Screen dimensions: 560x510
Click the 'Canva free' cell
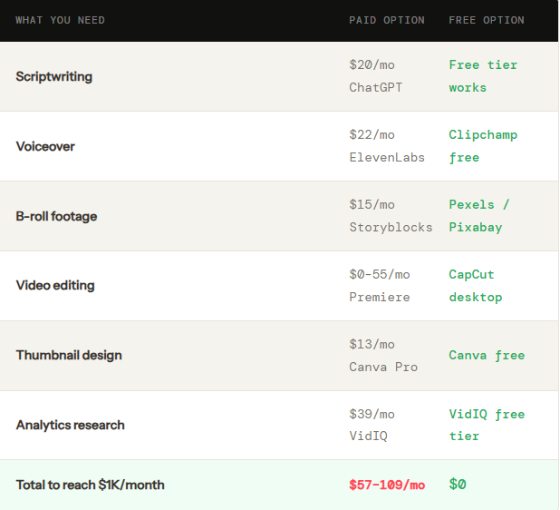pos(487,356)
